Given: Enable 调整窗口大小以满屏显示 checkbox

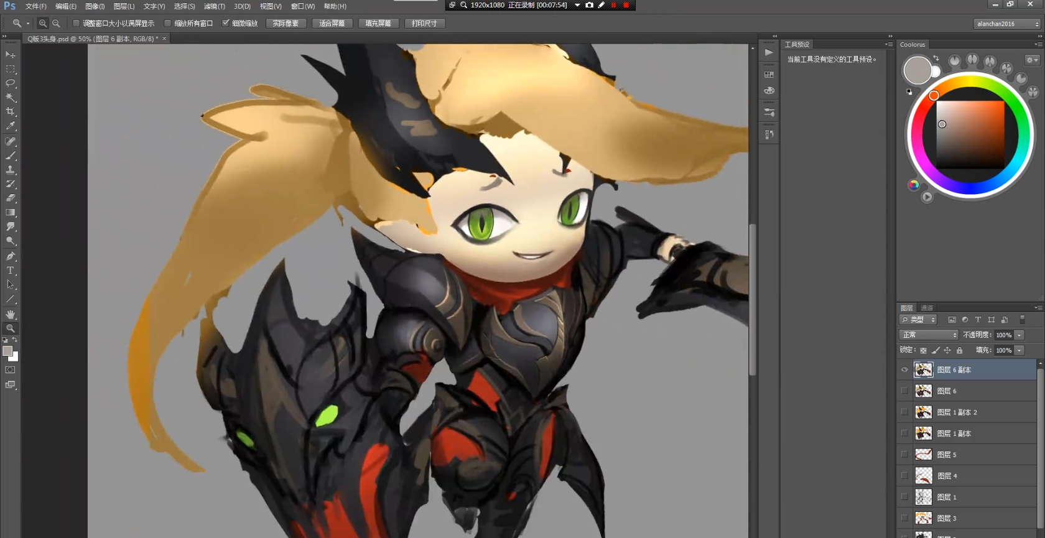Looking at the screenshot, I should click(76, 24).
